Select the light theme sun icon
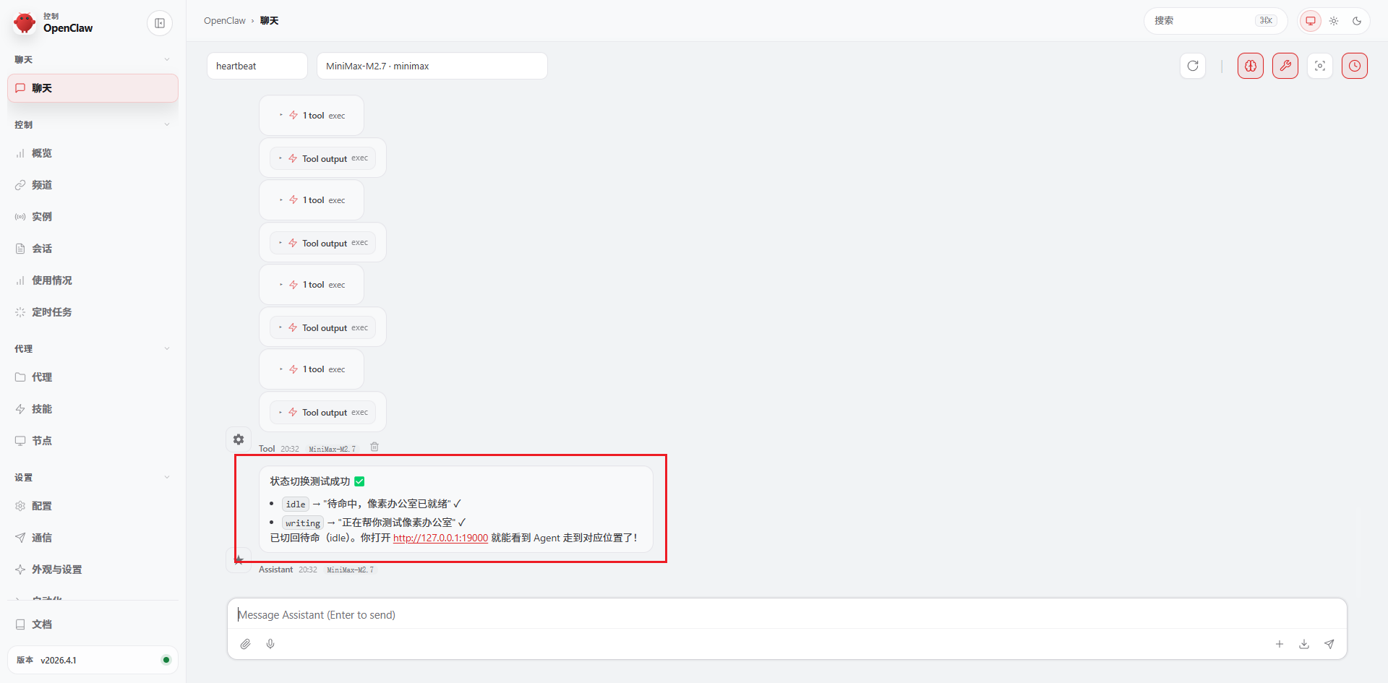 coord(1334,21)
